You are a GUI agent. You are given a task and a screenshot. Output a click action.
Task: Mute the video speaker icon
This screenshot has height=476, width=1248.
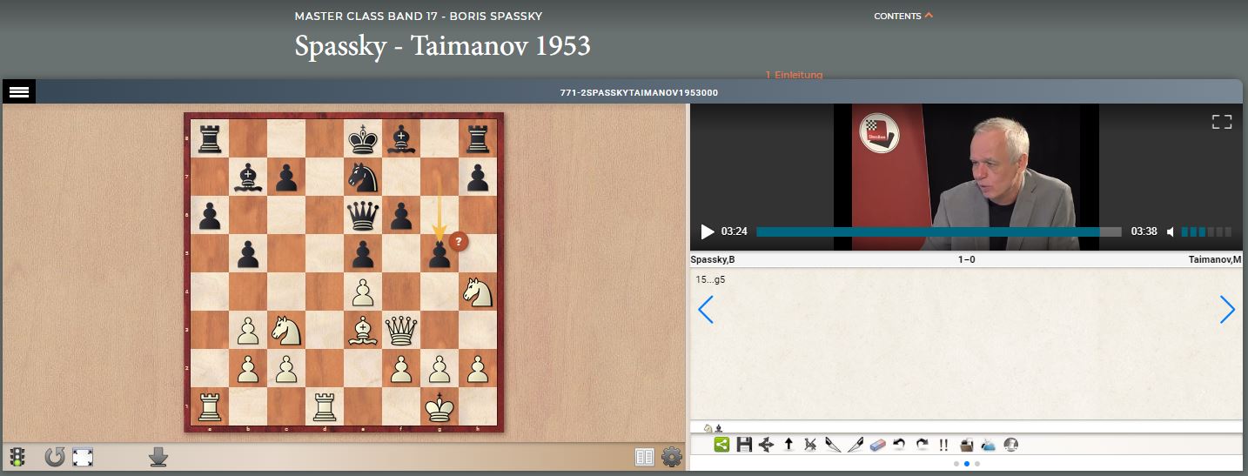tap(1171, 231)
